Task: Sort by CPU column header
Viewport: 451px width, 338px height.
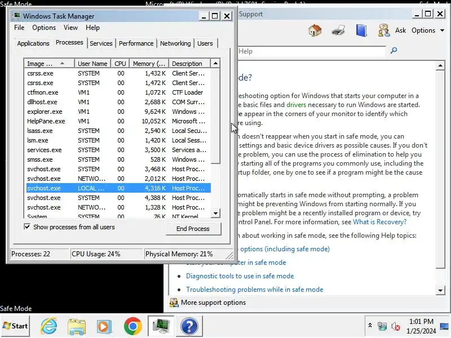Action: [120, 64]
